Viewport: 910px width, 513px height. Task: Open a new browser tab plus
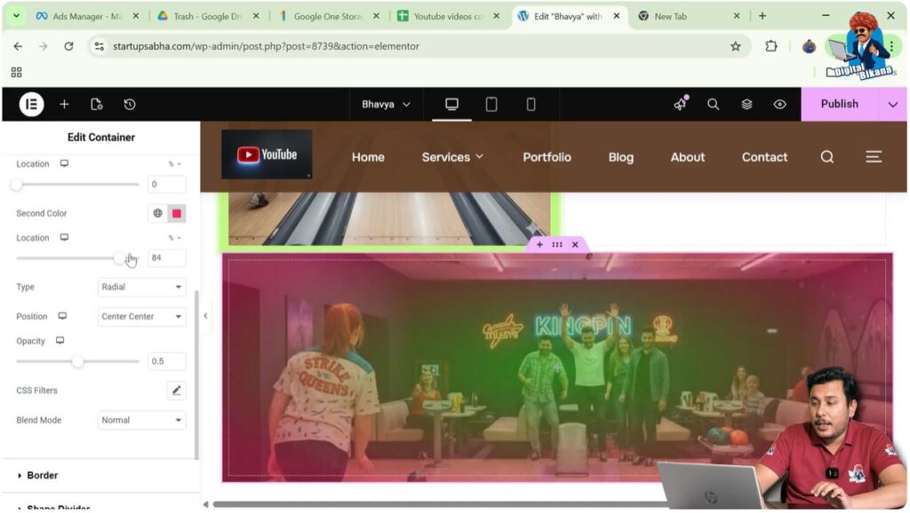coord(762,16)
